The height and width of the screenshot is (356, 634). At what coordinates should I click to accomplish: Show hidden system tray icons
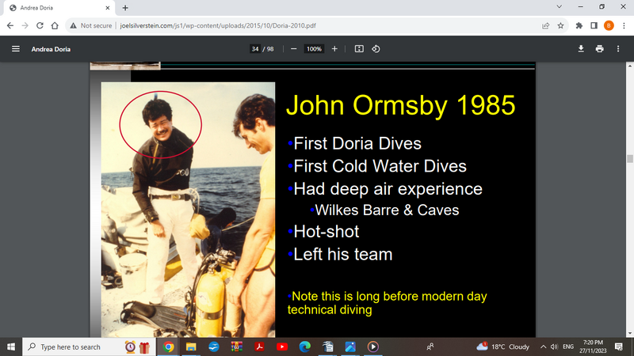coord(544,347)
